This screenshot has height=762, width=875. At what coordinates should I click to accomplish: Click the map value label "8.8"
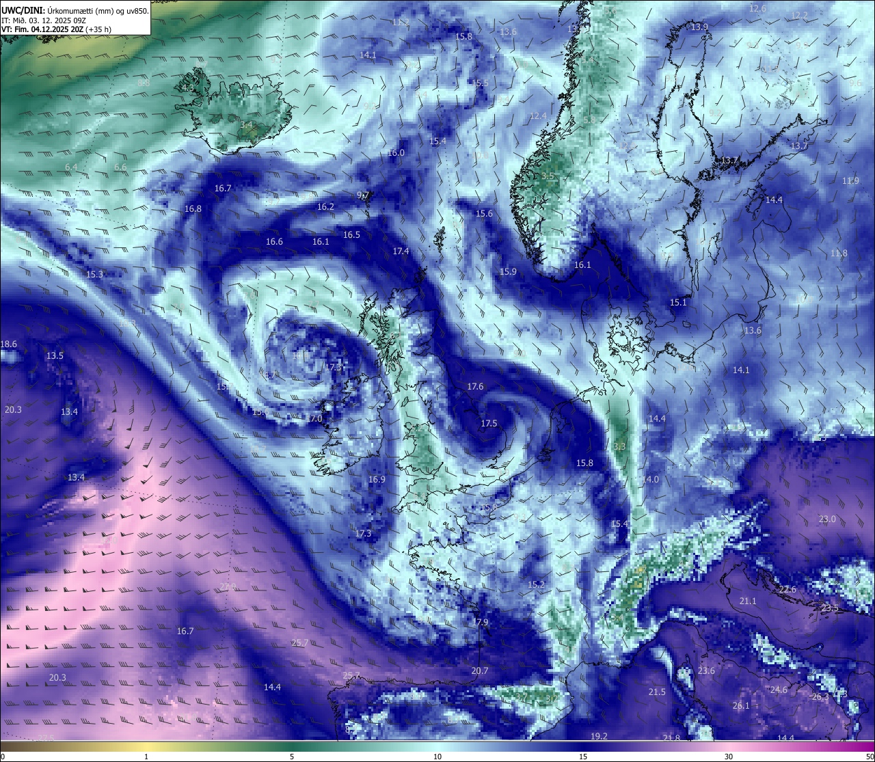[144, 83]
